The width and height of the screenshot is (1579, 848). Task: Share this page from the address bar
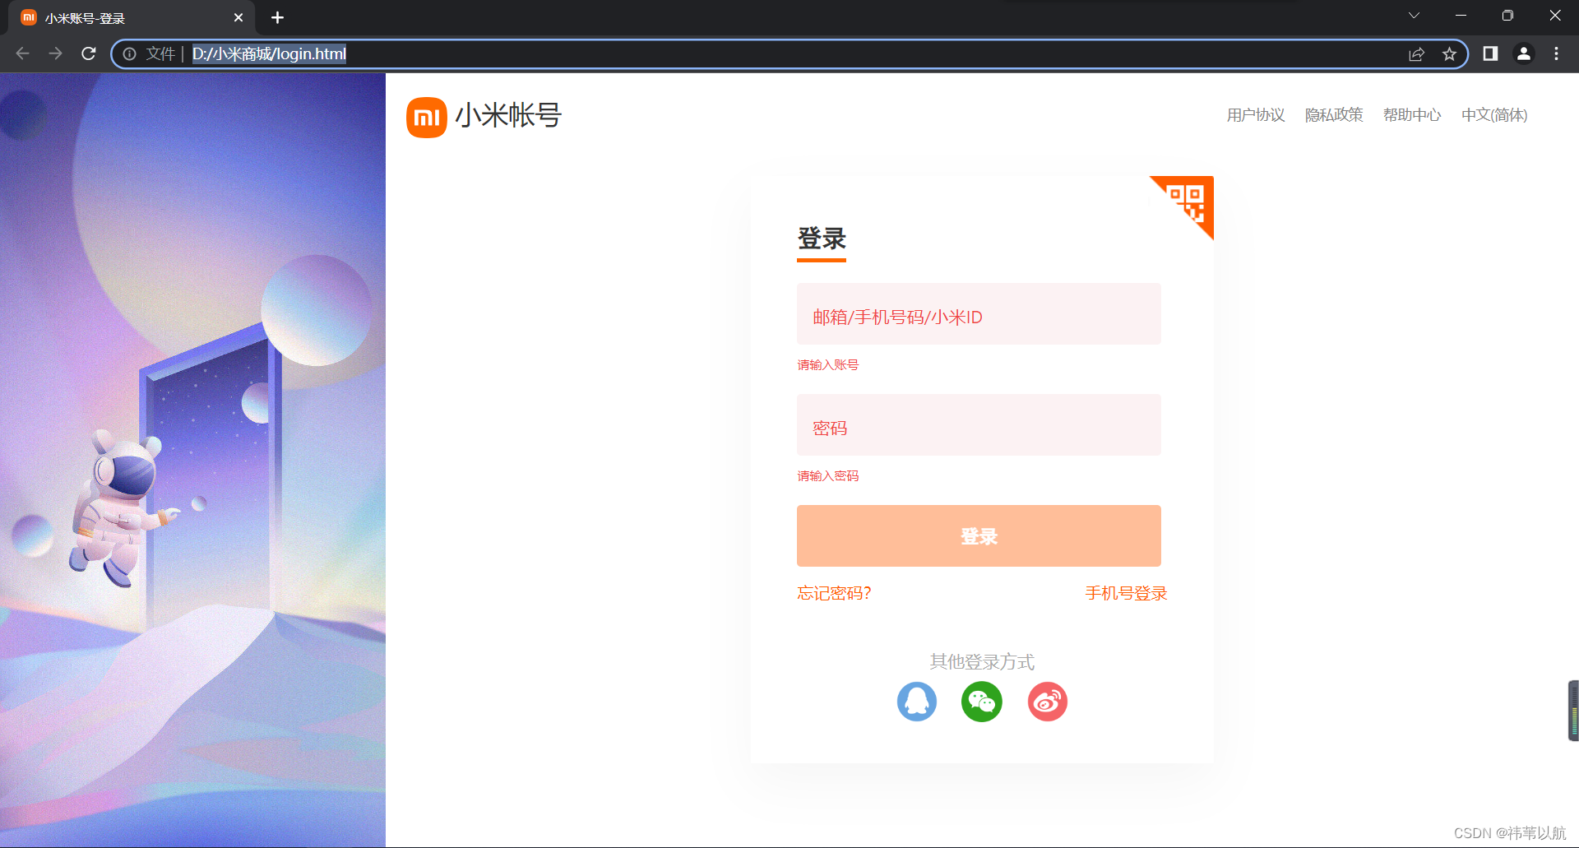1416,54
